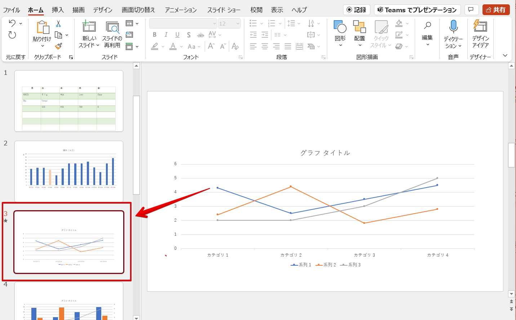Screen dimensions: 516x320
Task: Toggle Bold formatting button
Action: [x=155, y=35]
